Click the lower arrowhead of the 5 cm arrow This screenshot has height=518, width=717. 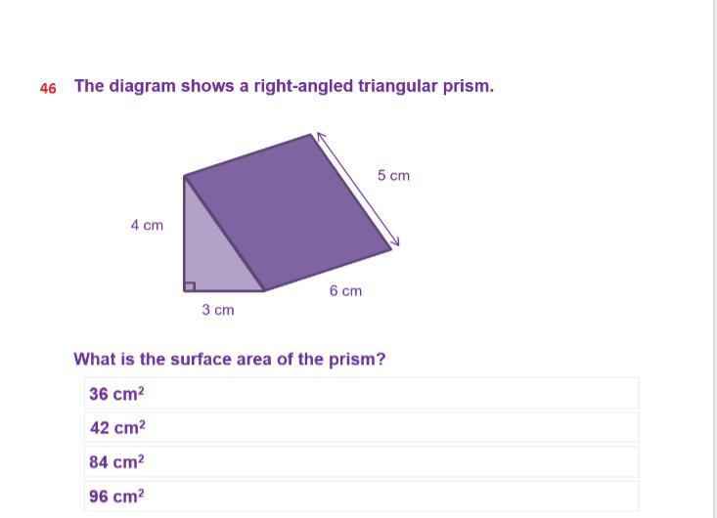(396, 242)
